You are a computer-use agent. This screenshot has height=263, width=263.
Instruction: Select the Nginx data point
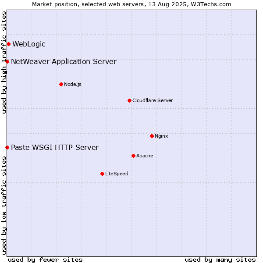point(152,136)
